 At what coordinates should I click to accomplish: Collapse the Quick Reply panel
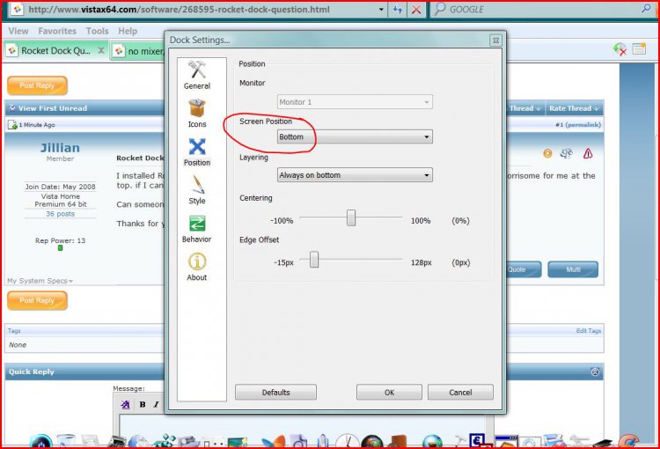point(595,372)
